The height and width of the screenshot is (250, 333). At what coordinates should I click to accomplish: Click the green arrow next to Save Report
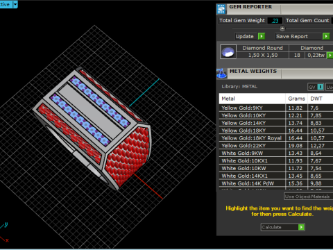[326, 36]
